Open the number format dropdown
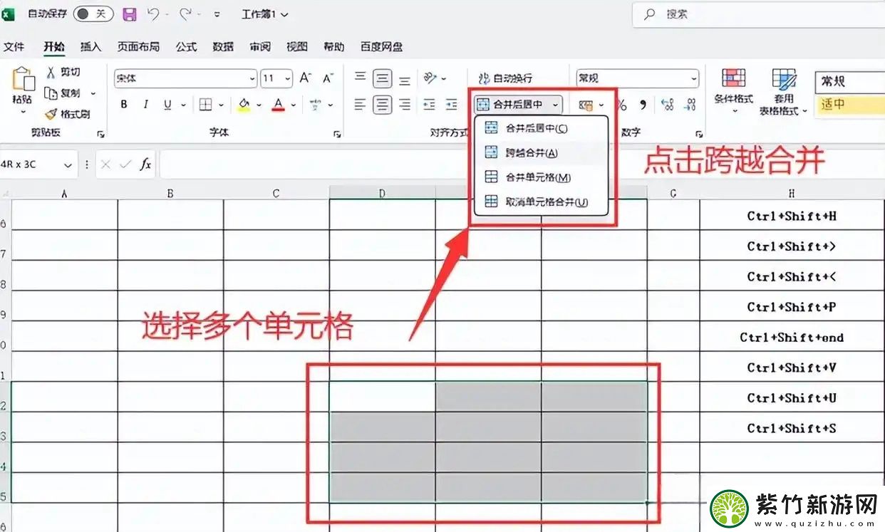This screenshot has width=885, height=532. click(x=693, y=78)
